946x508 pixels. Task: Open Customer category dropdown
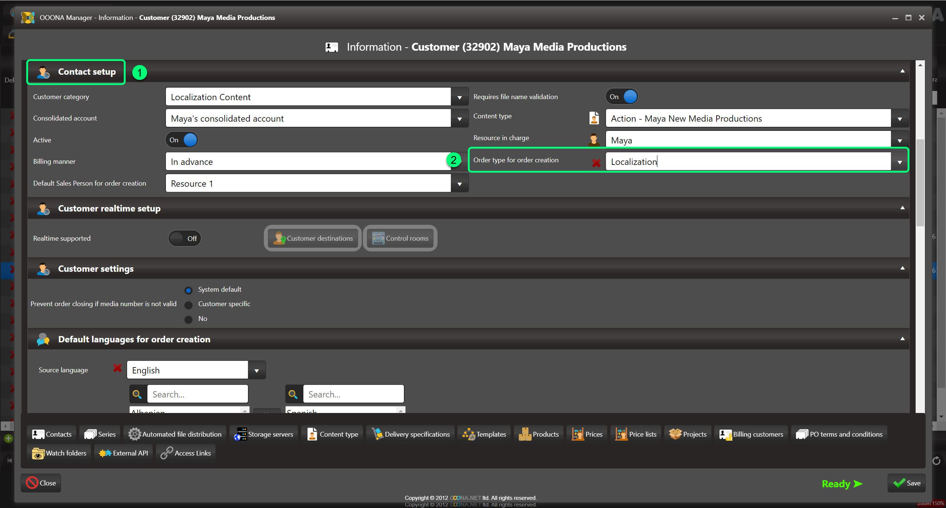coord(459,97)
